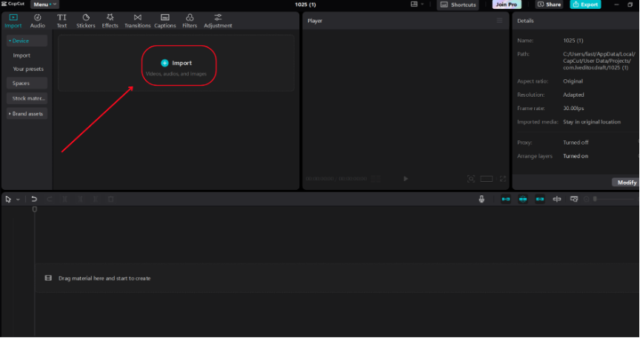The height and width of the screenshot is (340, 640).
Task: Switch to the Audio tab
Action: 37,21
